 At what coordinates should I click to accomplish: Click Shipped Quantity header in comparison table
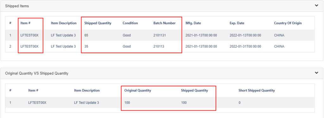[195, 91]
